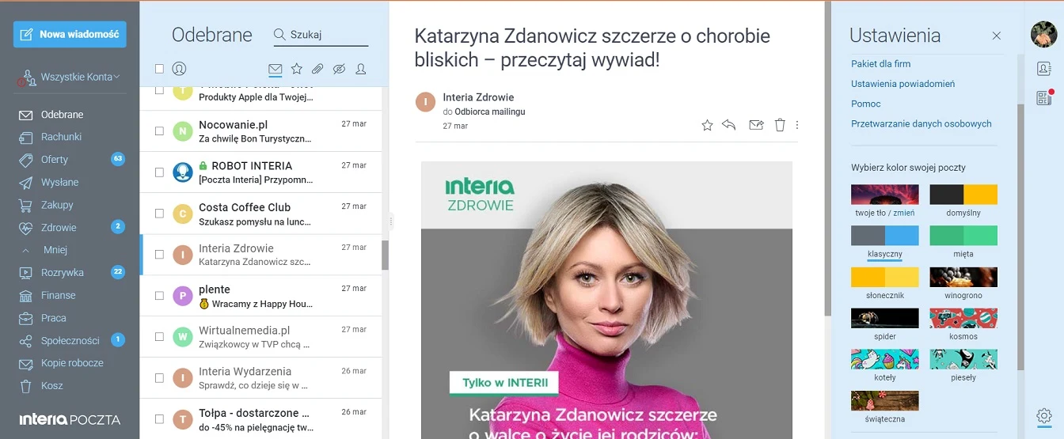This screenshot has width=1064, height=439.
Task: Compose a new message with Nowa wiadomość
Action: pos(70,35)
